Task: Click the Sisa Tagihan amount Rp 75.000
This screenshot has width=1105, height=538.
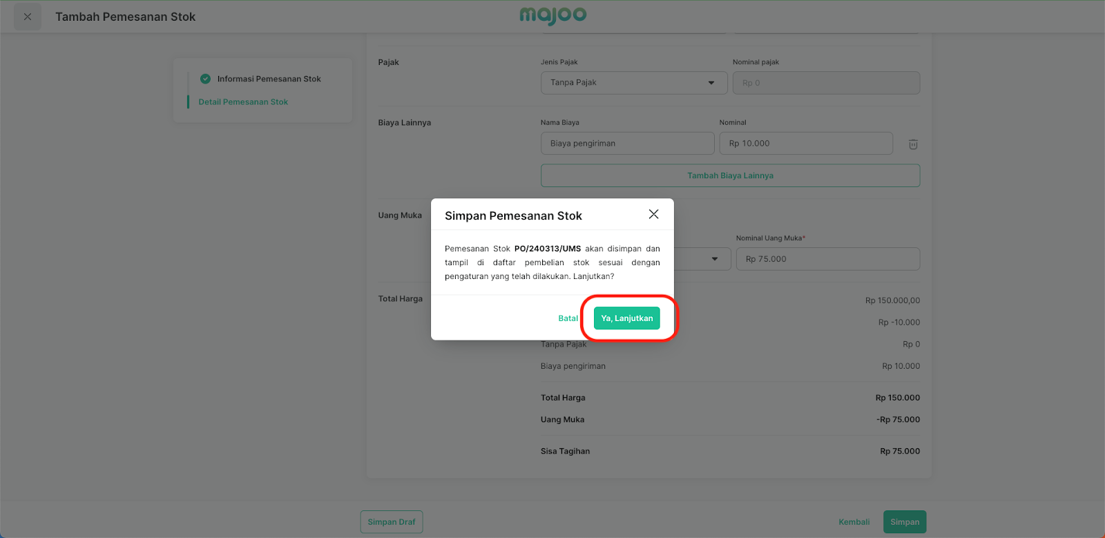Action: pyautogui.click(x=900, y=451)
